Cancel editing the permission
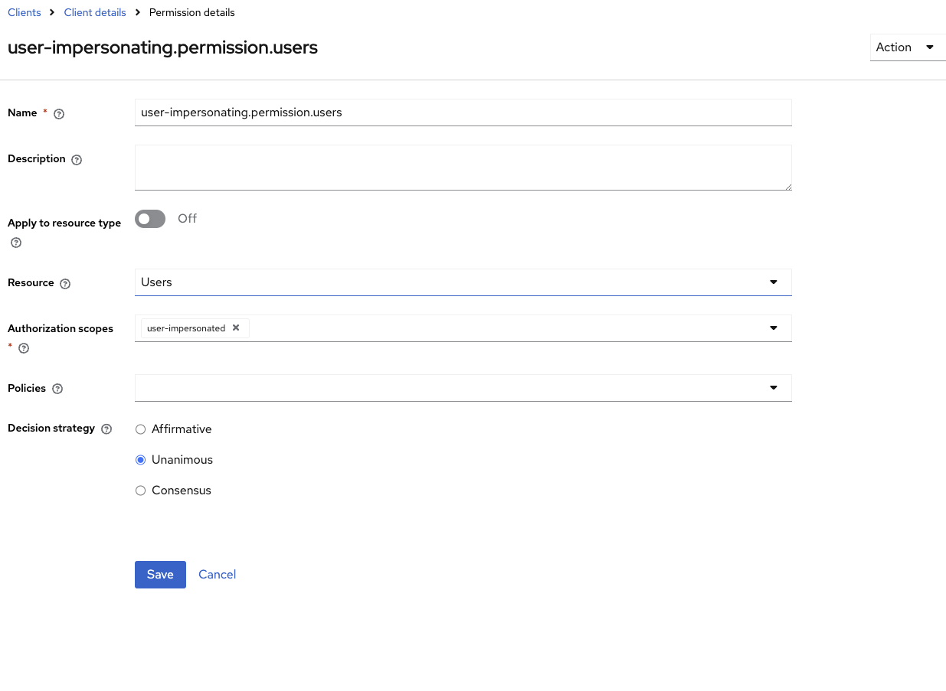The height and width of the screenshot is (691, 946). click(x=217, y=574)
